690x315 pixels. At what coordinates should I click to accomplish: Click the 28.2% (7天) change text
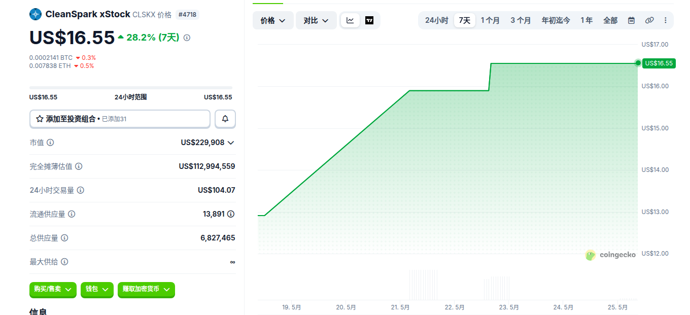(153, 38)
